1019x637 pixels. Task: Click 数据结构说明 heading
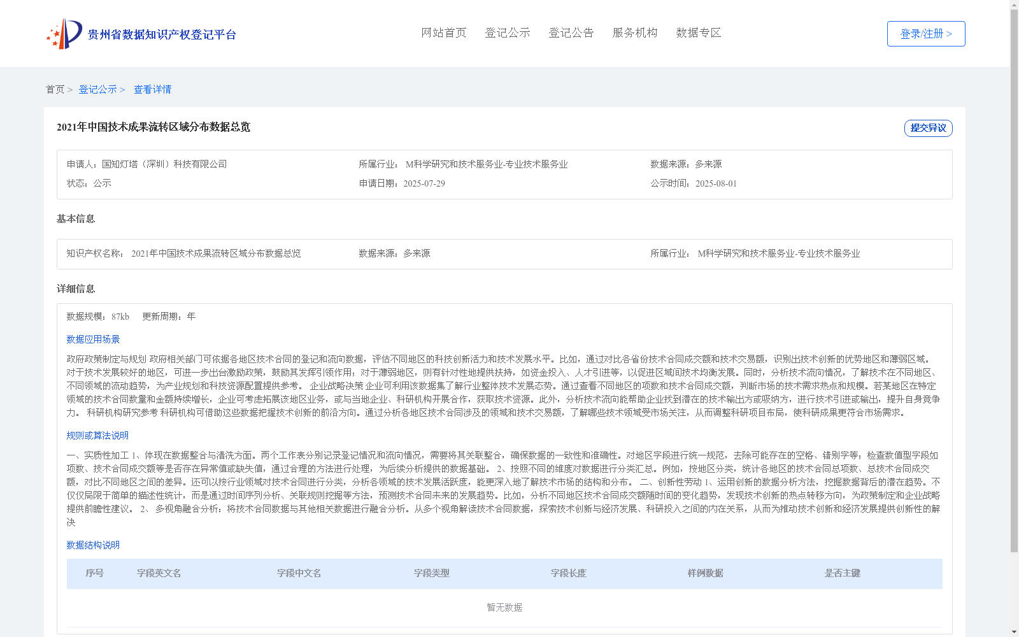tap(93, 545)
